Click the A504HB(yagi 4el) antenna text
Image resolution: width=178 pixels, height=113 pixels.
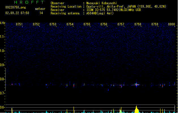click(x=100, y=13)
